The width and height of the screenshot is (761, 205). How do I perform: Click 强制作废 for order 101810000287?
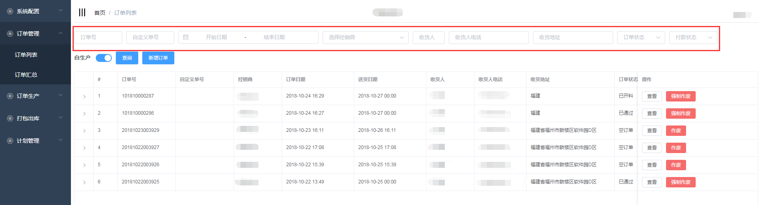[680, 96]
